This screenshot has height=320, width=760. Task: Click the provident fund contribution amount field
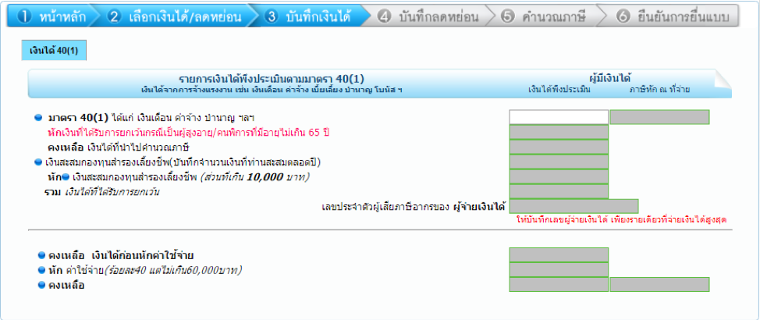point(558,162)
